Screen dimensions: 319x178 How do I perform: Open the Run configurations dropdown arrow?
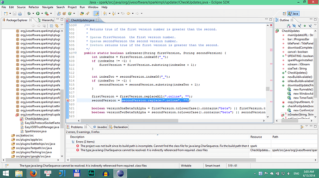[x=42, y=13]
